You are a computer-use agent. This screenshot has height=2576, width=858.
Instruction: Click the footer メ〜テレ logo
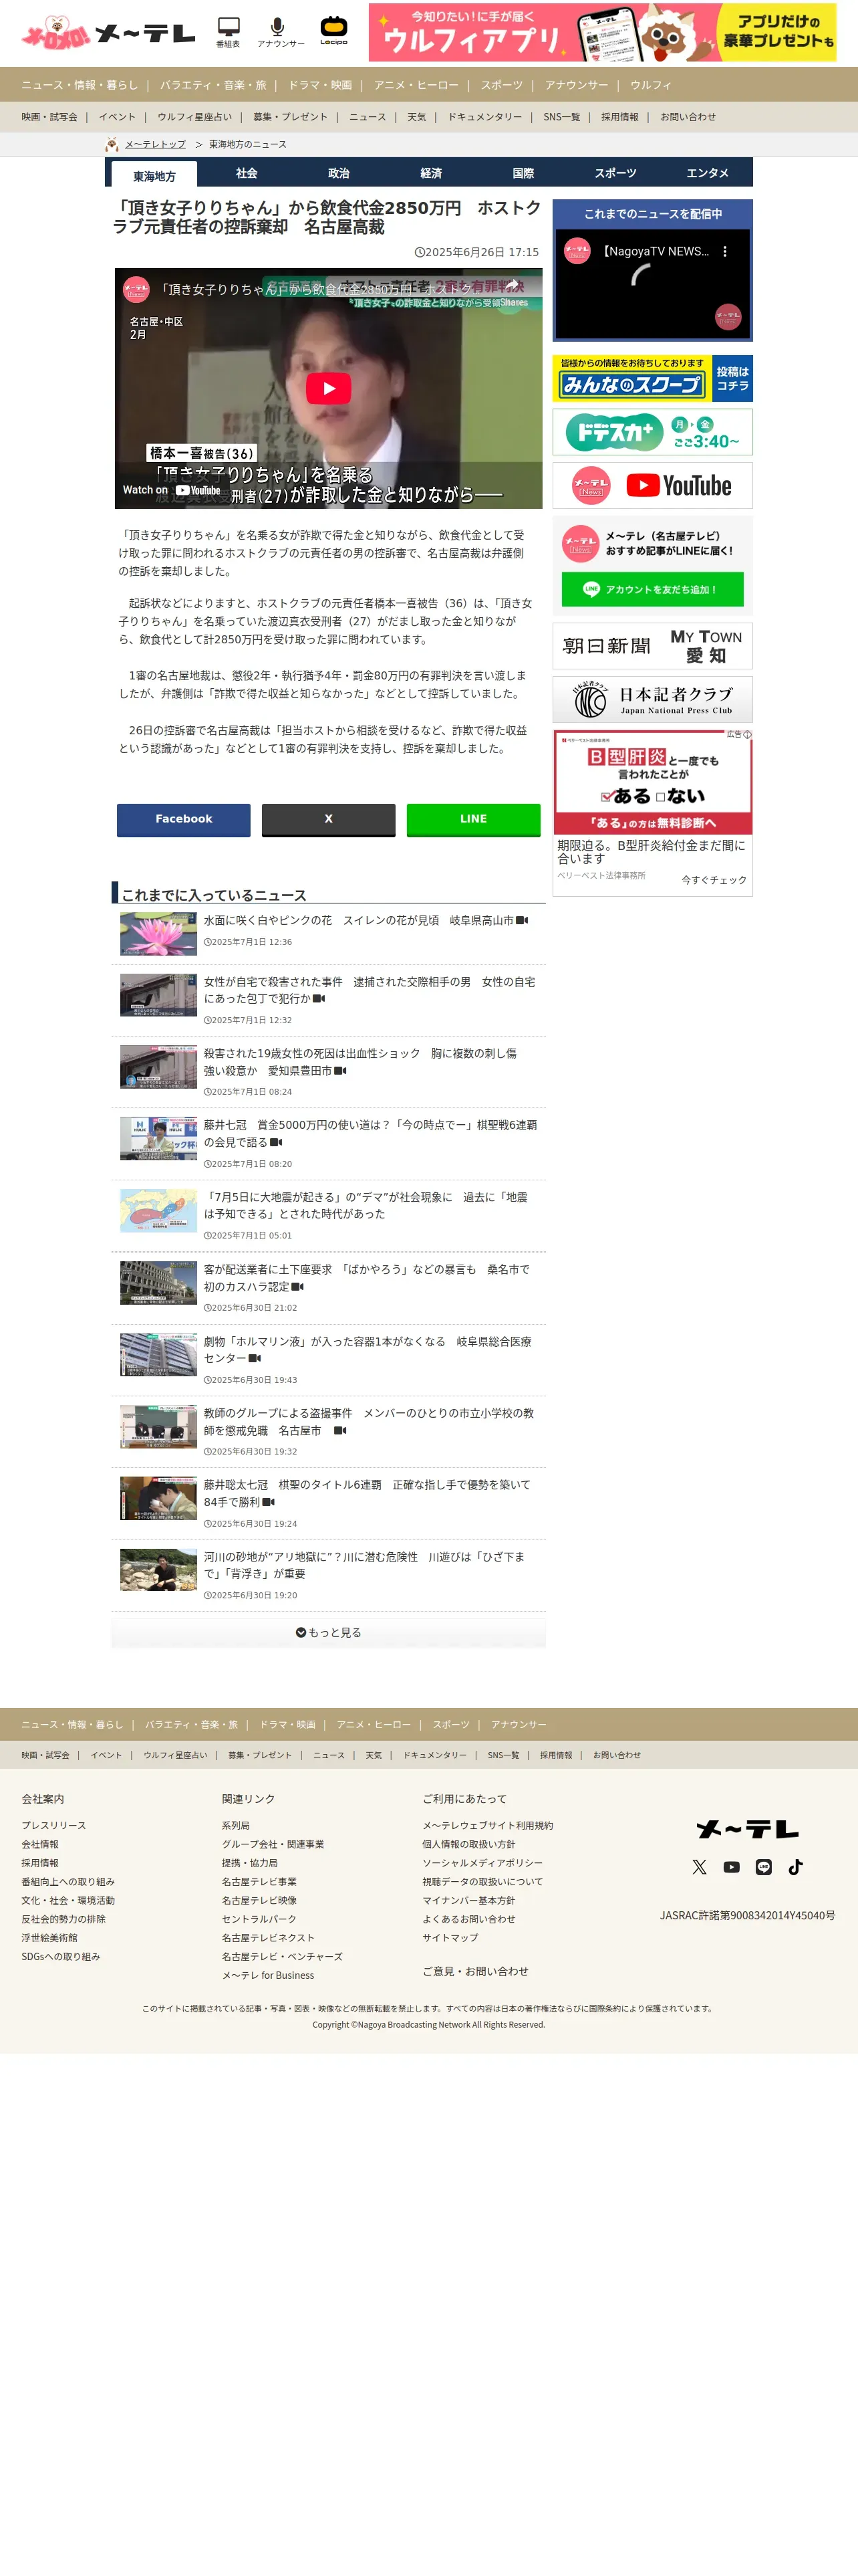pos(747,1829)
